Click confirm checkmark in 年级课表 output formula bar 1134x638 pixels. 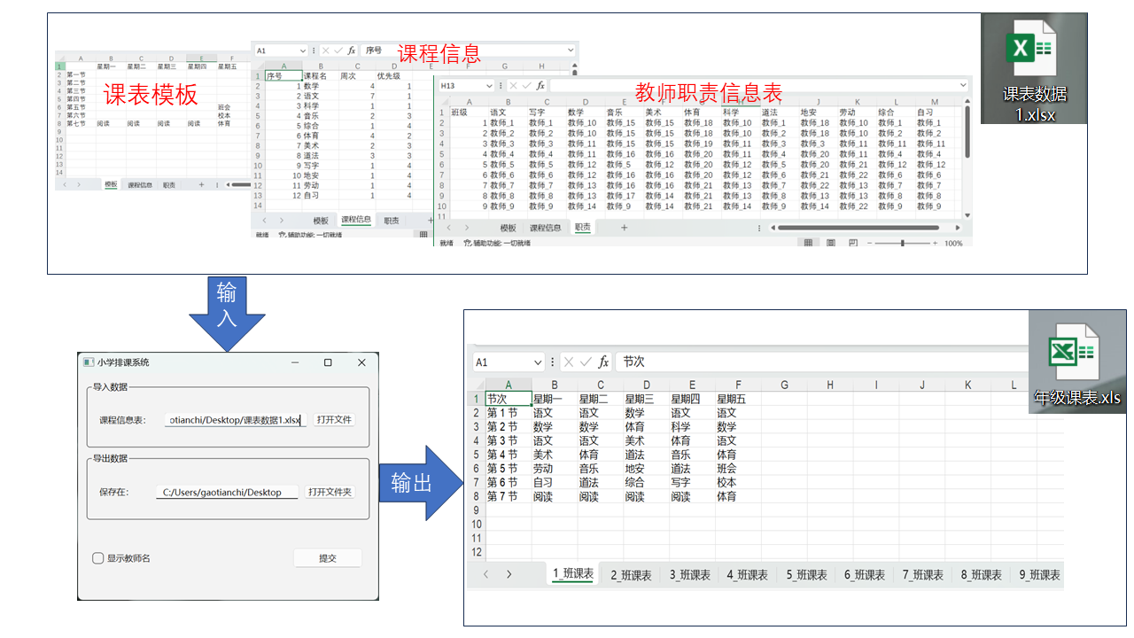click(x=586, y=362)
